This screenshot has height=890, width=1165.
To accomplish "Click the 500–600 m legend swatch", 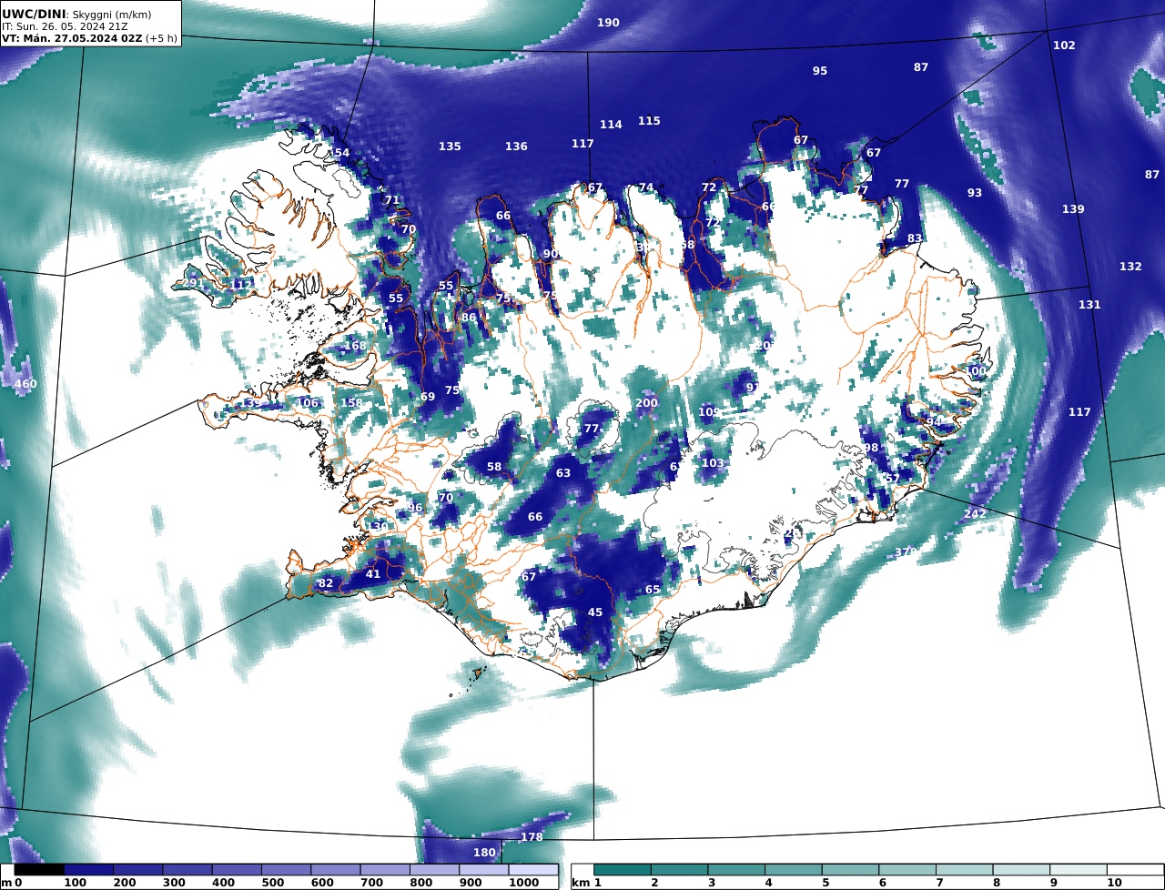I will [286, 870].
